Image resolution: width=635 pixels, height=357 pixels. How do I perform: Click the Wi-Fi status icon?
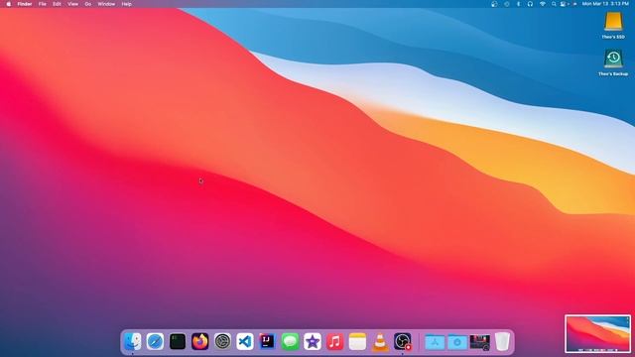(543, 4)
